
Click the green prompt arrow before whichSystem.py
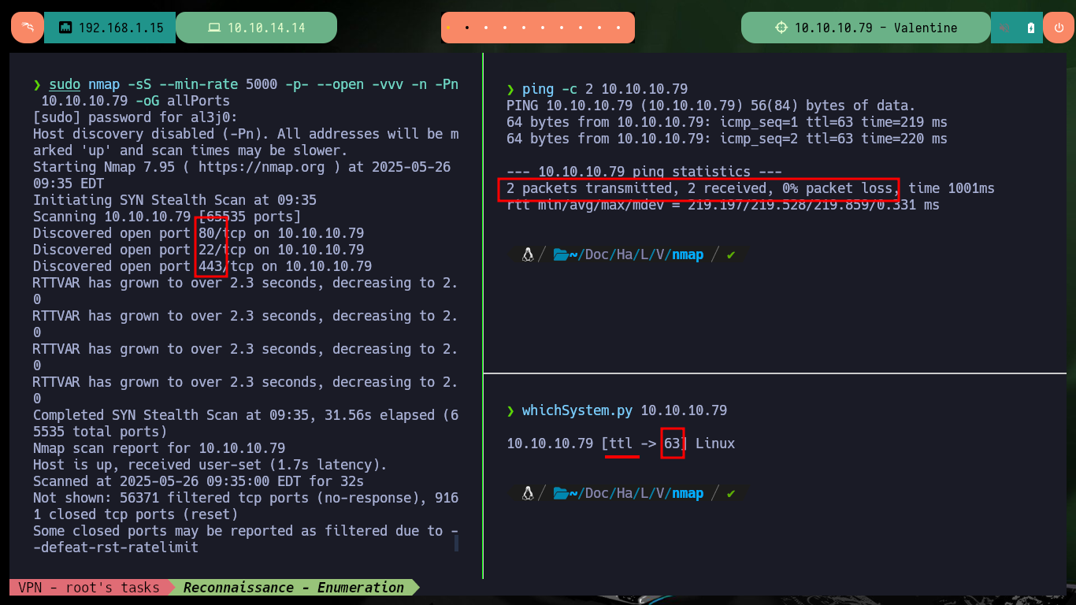tap(511, 410)
